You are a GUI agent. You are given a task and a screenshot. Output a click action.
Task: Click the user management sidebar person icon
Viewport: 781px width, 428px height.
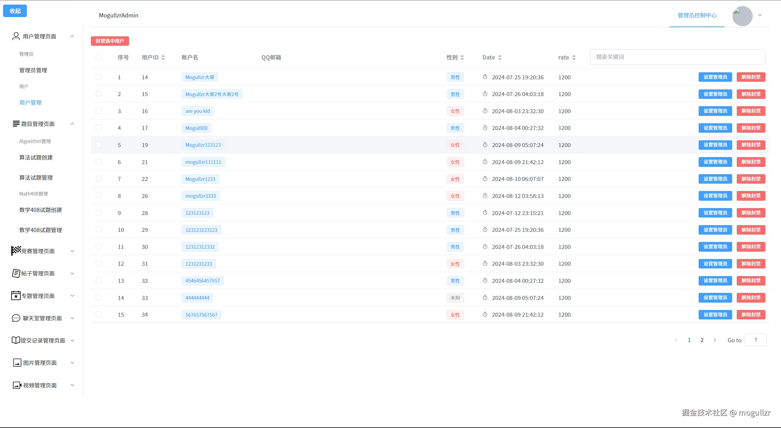point(16,36)
